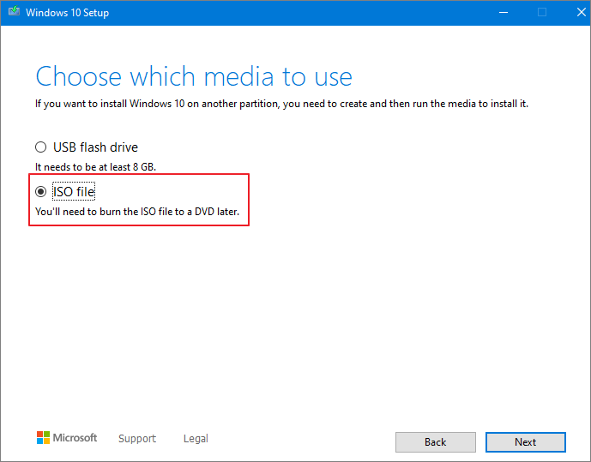This screenshot has height=462, width=591.
Task: Click the "Windows 10 Setup" window title text
Action: [67, 13]
